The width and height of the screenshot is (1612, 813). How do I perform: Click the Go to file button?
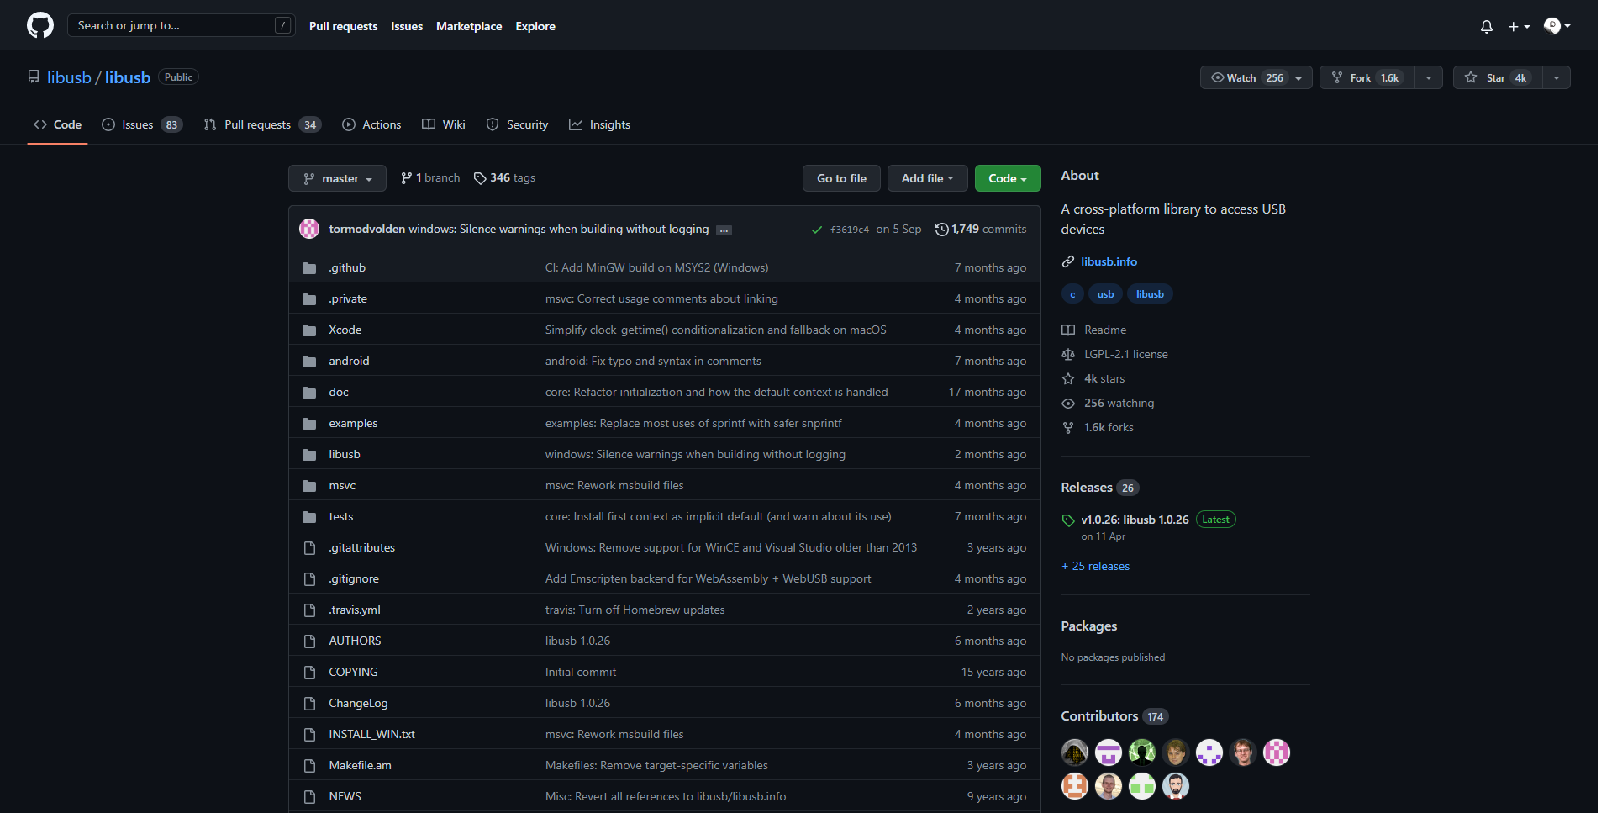pos(841,178)
